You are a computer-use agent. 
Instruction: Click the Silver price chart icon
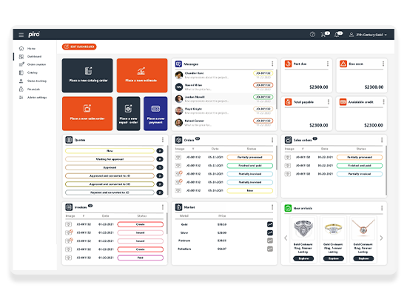[270, 233]
